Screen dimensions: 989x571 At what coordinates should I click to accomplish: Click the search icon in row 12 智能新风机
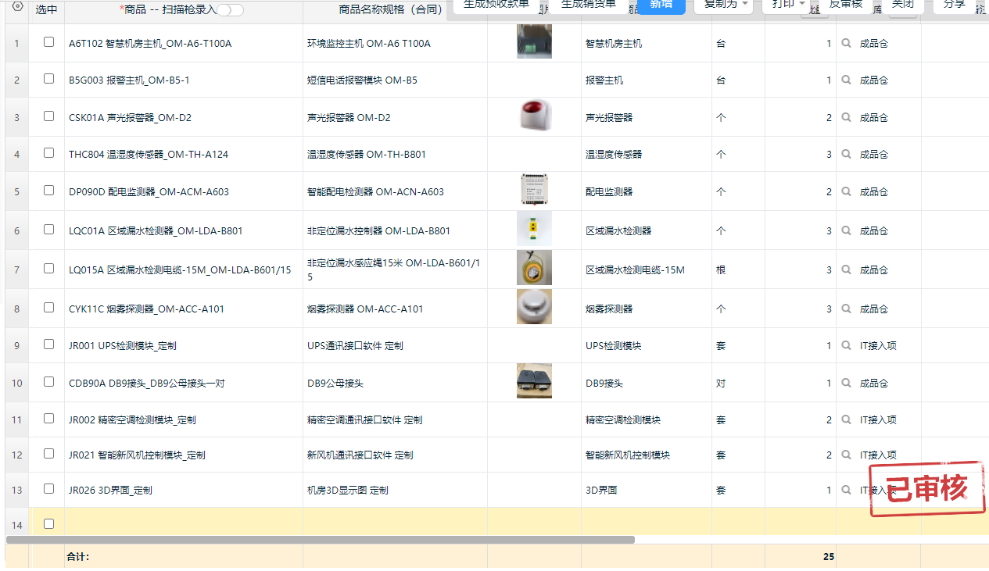click(846, 455)
